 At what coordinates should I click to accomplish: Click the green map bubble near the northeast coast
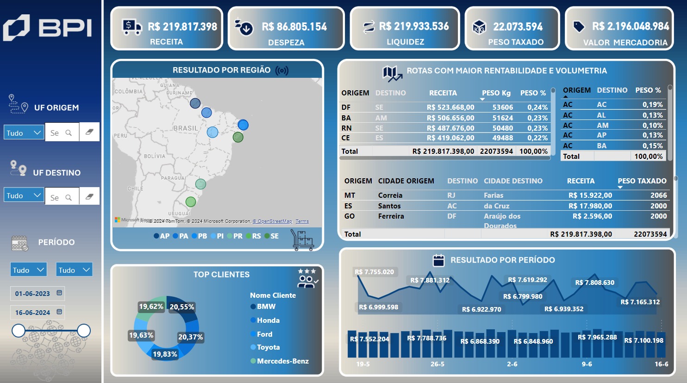tap(238, 137)
